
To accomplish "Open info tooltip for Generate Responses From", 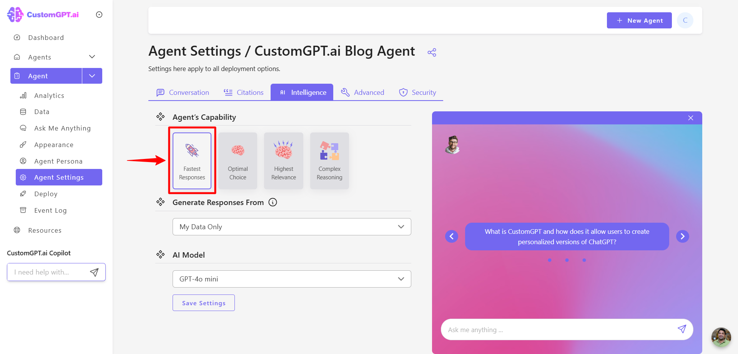I will point(273,202).
